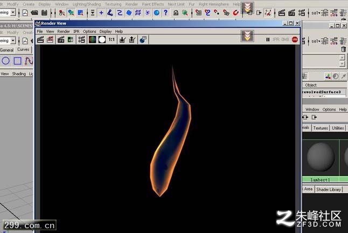Open Lighting/Shading menu in main menu bar
Viewport: 348px width, 233px height.
[x=87, y=4]
